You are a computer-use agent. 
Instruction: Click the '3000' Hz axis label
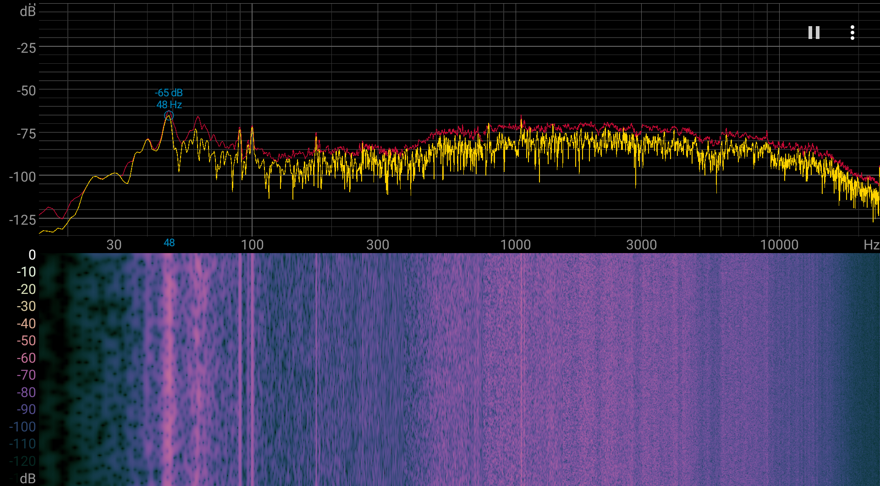(x=642, y=244)
